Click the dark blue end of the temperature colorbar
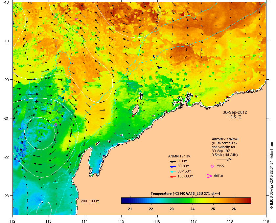276x223 pixels. [124, 200]
